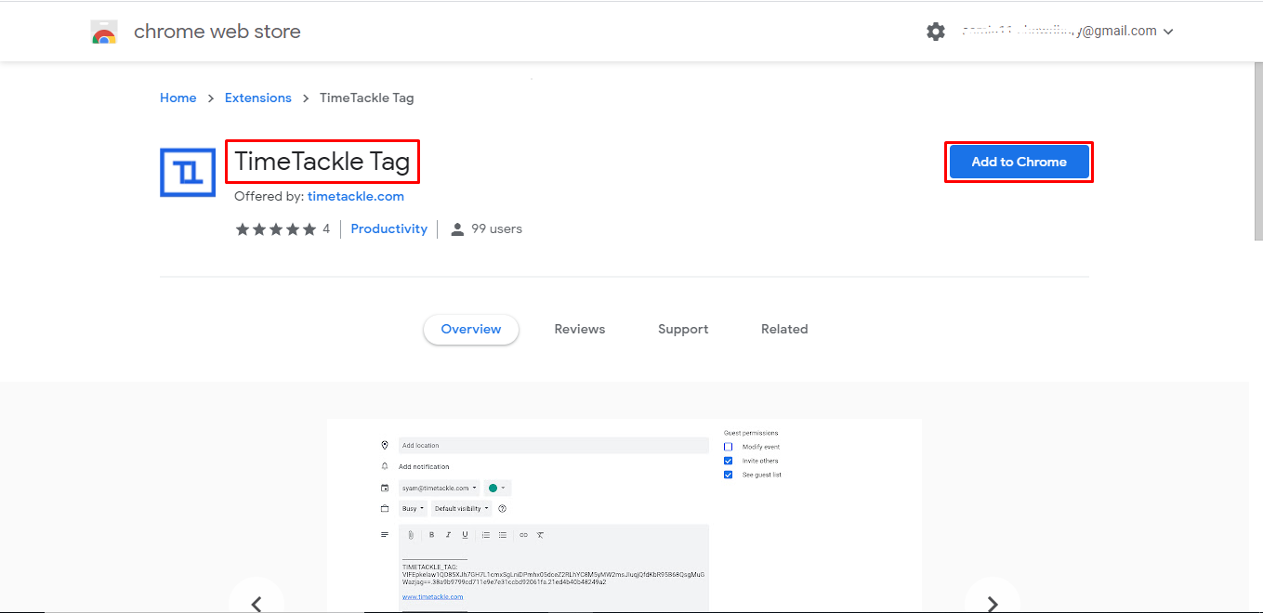
Task: Click the rating count 4
Action: click(326, 229)
